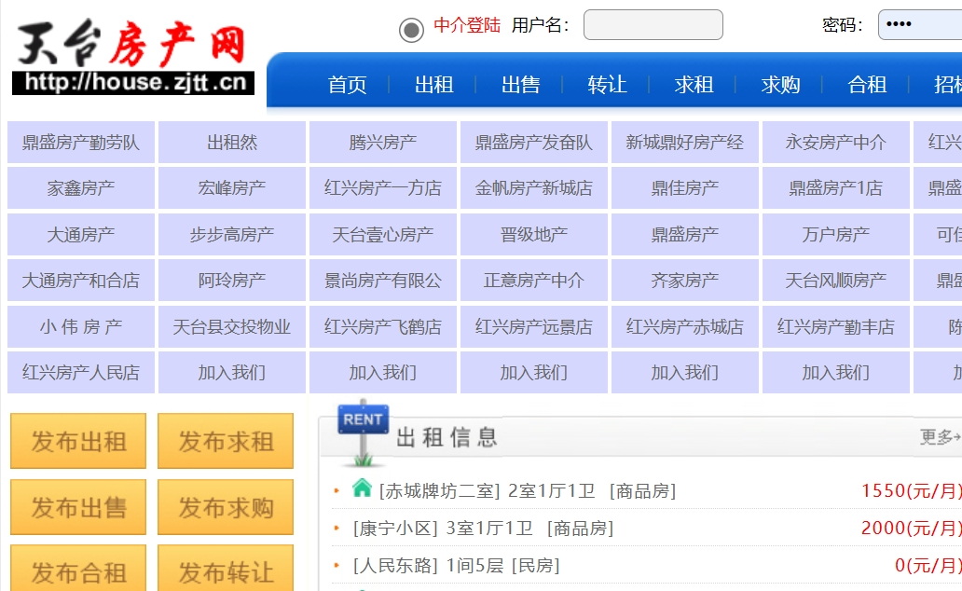Screen dimensions: 962x591
Task: Click the 发布求租 button
Action: [x=226, y=441]
